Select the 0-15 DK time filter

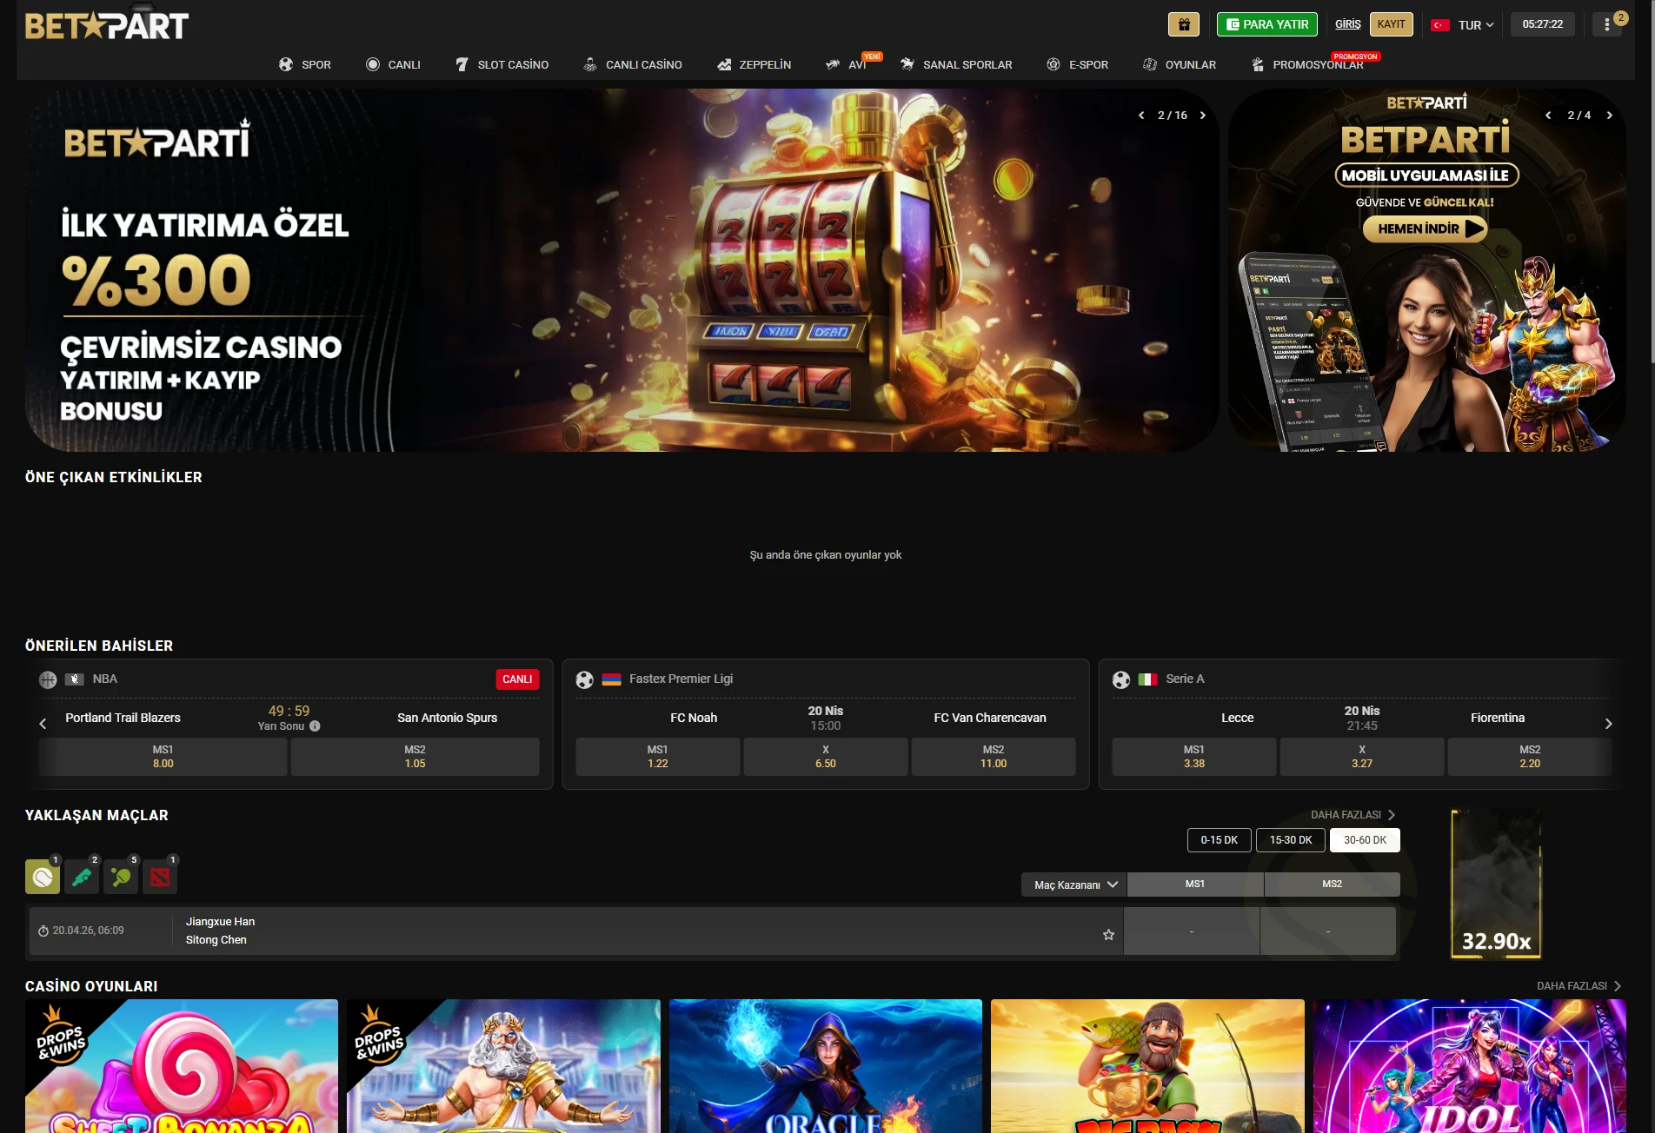click(1220, 840)
